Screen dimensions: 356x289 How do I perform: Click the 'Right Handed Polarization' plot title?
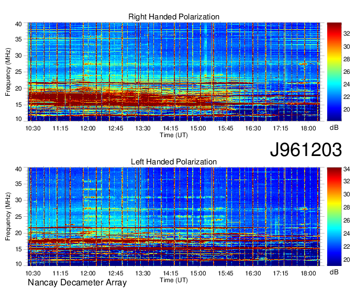[174, 17]
